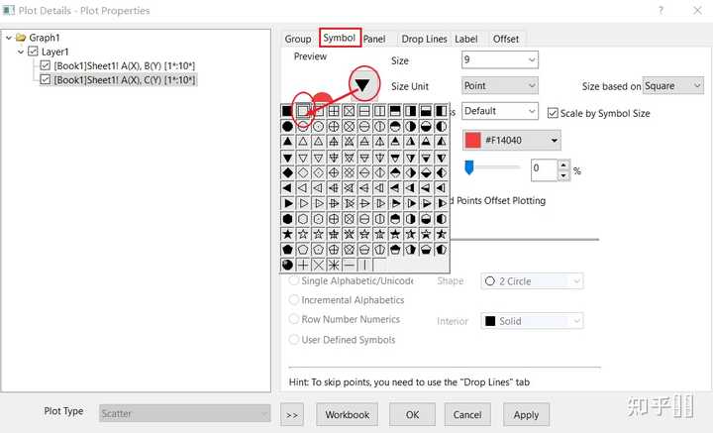
Task: Choose the solid star symbol
Action: pos(287,234)
